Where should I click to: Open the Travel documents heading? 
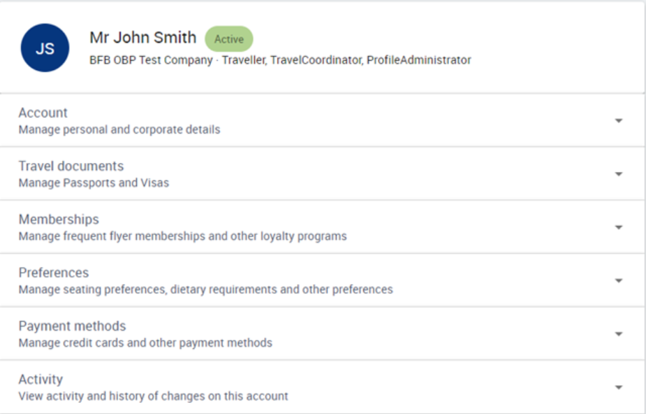click(71, 166)
